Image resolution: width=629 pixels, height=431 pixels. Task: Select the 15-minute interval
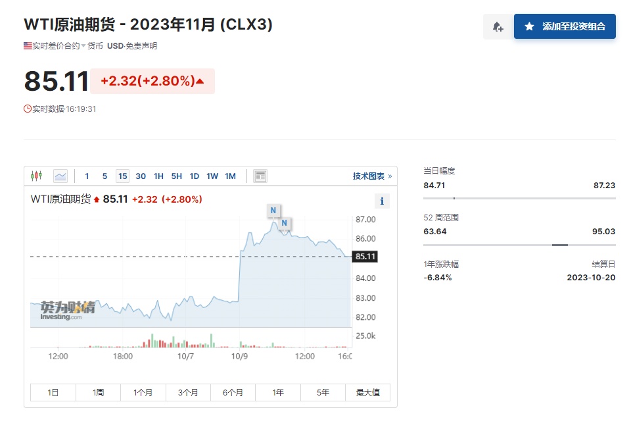[x=122, y=176]
